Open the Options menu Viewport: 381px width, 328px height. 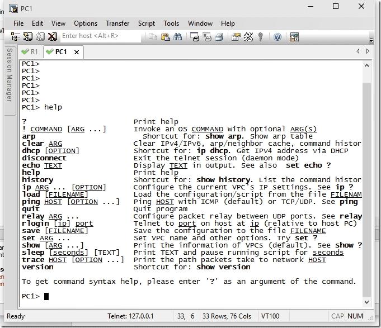(x=86, y=23)
